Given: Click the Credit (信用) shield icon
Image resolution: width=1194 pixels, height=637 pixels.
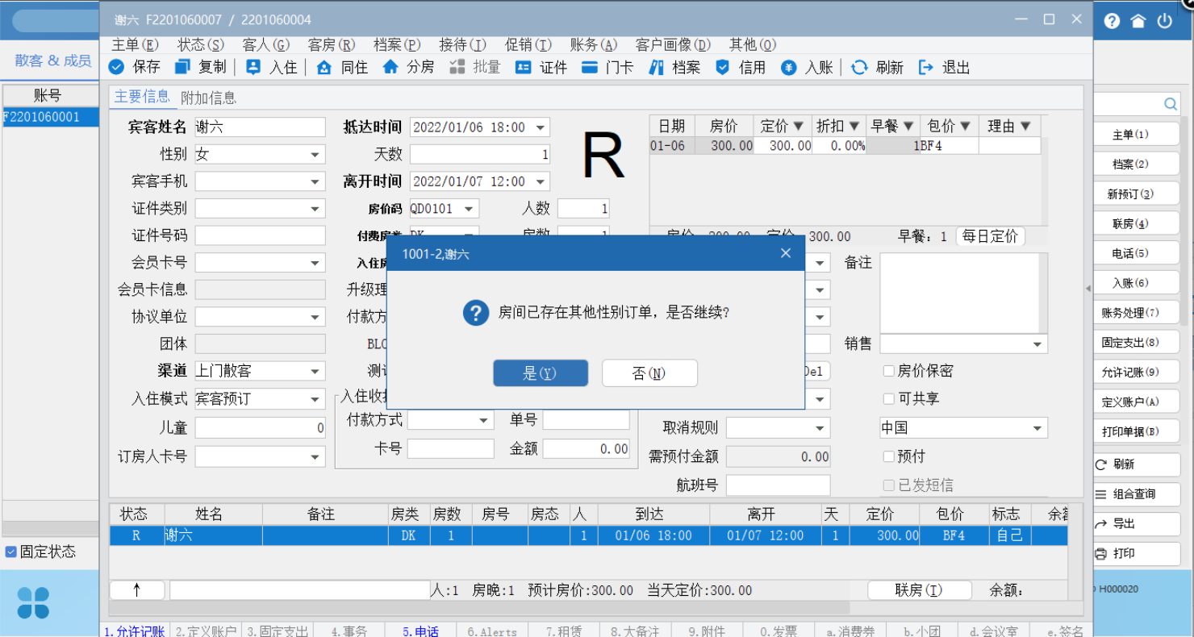Looking at the screenshot, I should coord(723,67).
